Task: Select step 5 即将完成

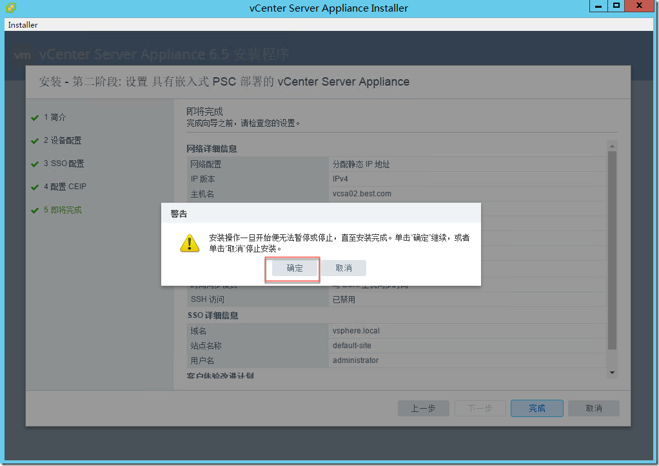Action: (x=62, y=210)
